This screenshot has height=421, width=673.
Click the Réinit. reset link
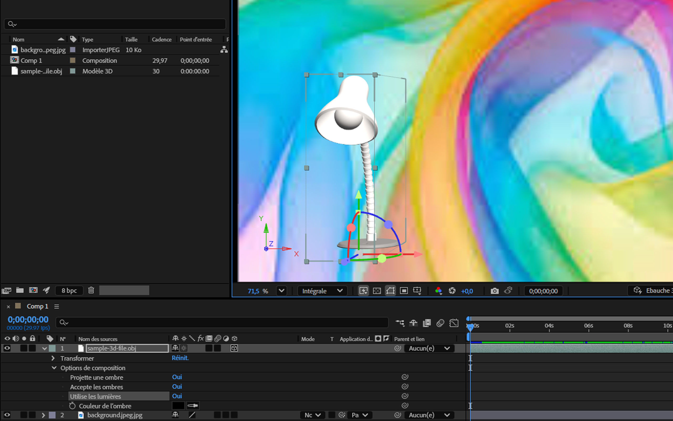180,358
